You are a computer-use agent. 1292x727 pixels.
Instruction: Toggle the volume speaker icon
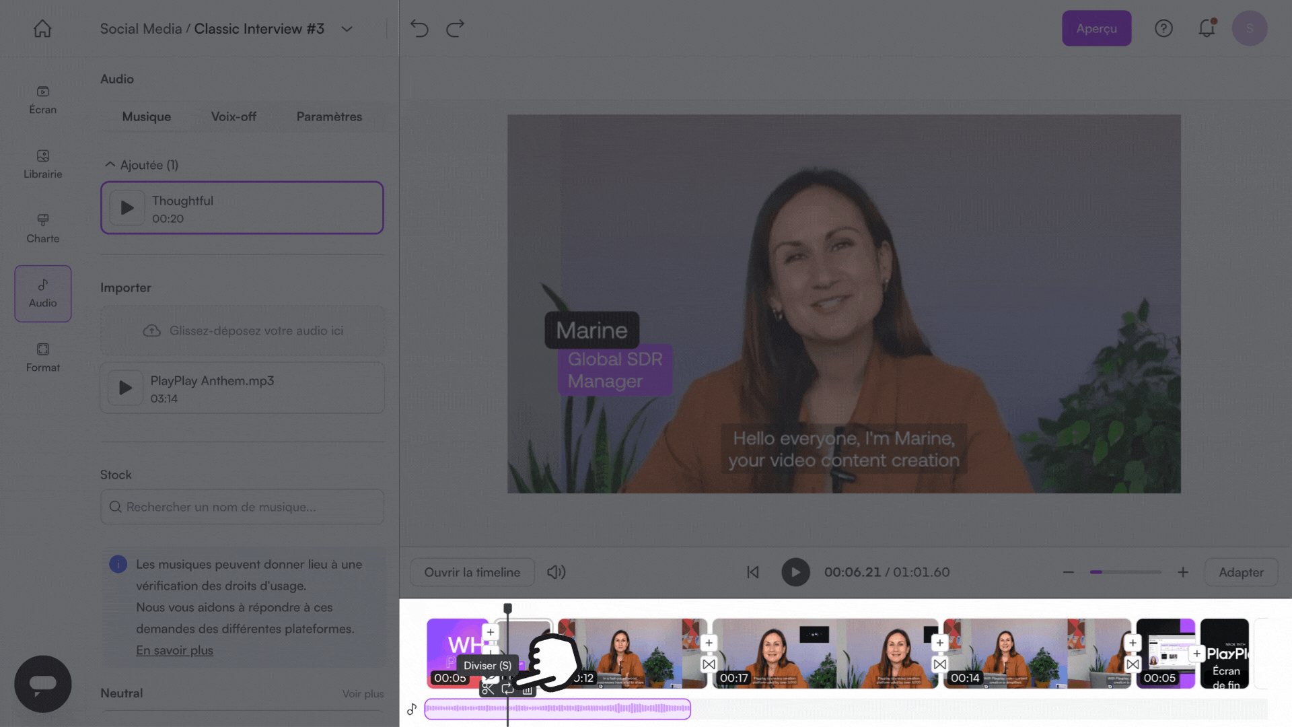(556, 572)
